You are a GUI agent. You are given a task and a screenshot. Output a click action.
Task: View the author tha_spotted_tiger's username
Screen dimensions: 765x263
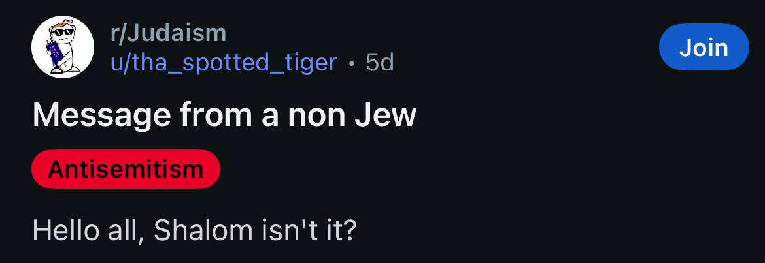pos(224,62)
